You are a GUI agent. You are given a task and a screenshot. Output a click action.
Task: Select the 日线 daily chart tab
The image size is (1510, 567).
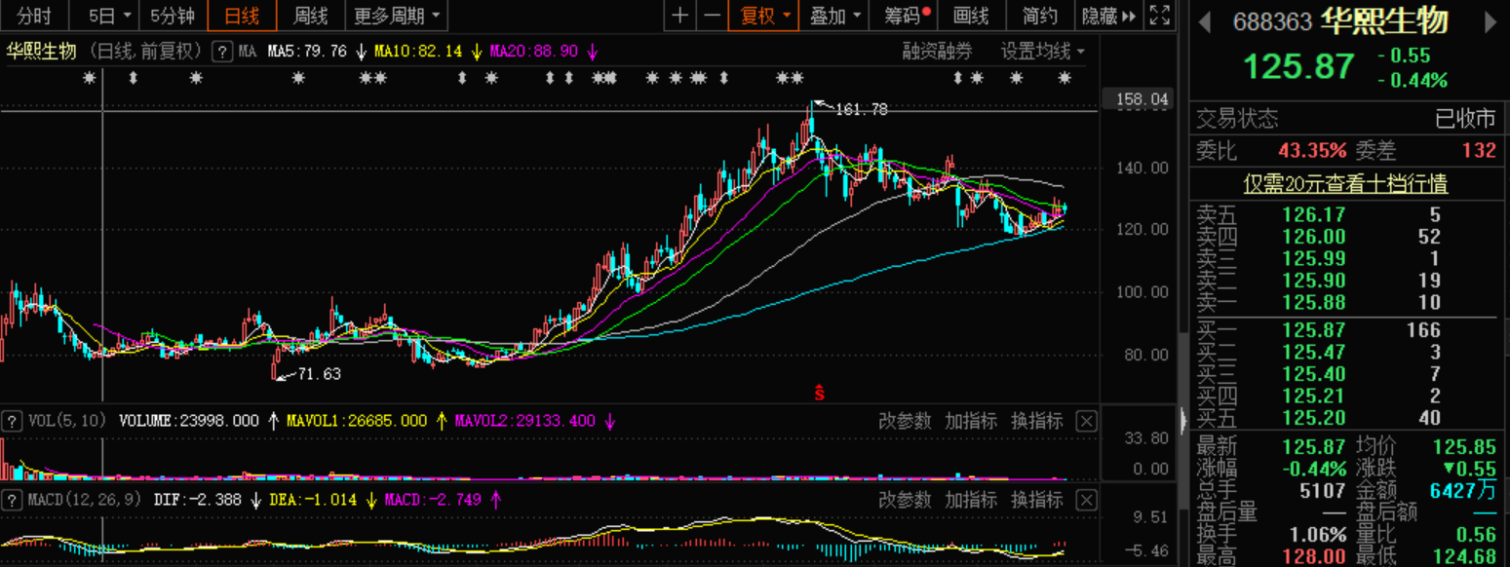point(242,16)
